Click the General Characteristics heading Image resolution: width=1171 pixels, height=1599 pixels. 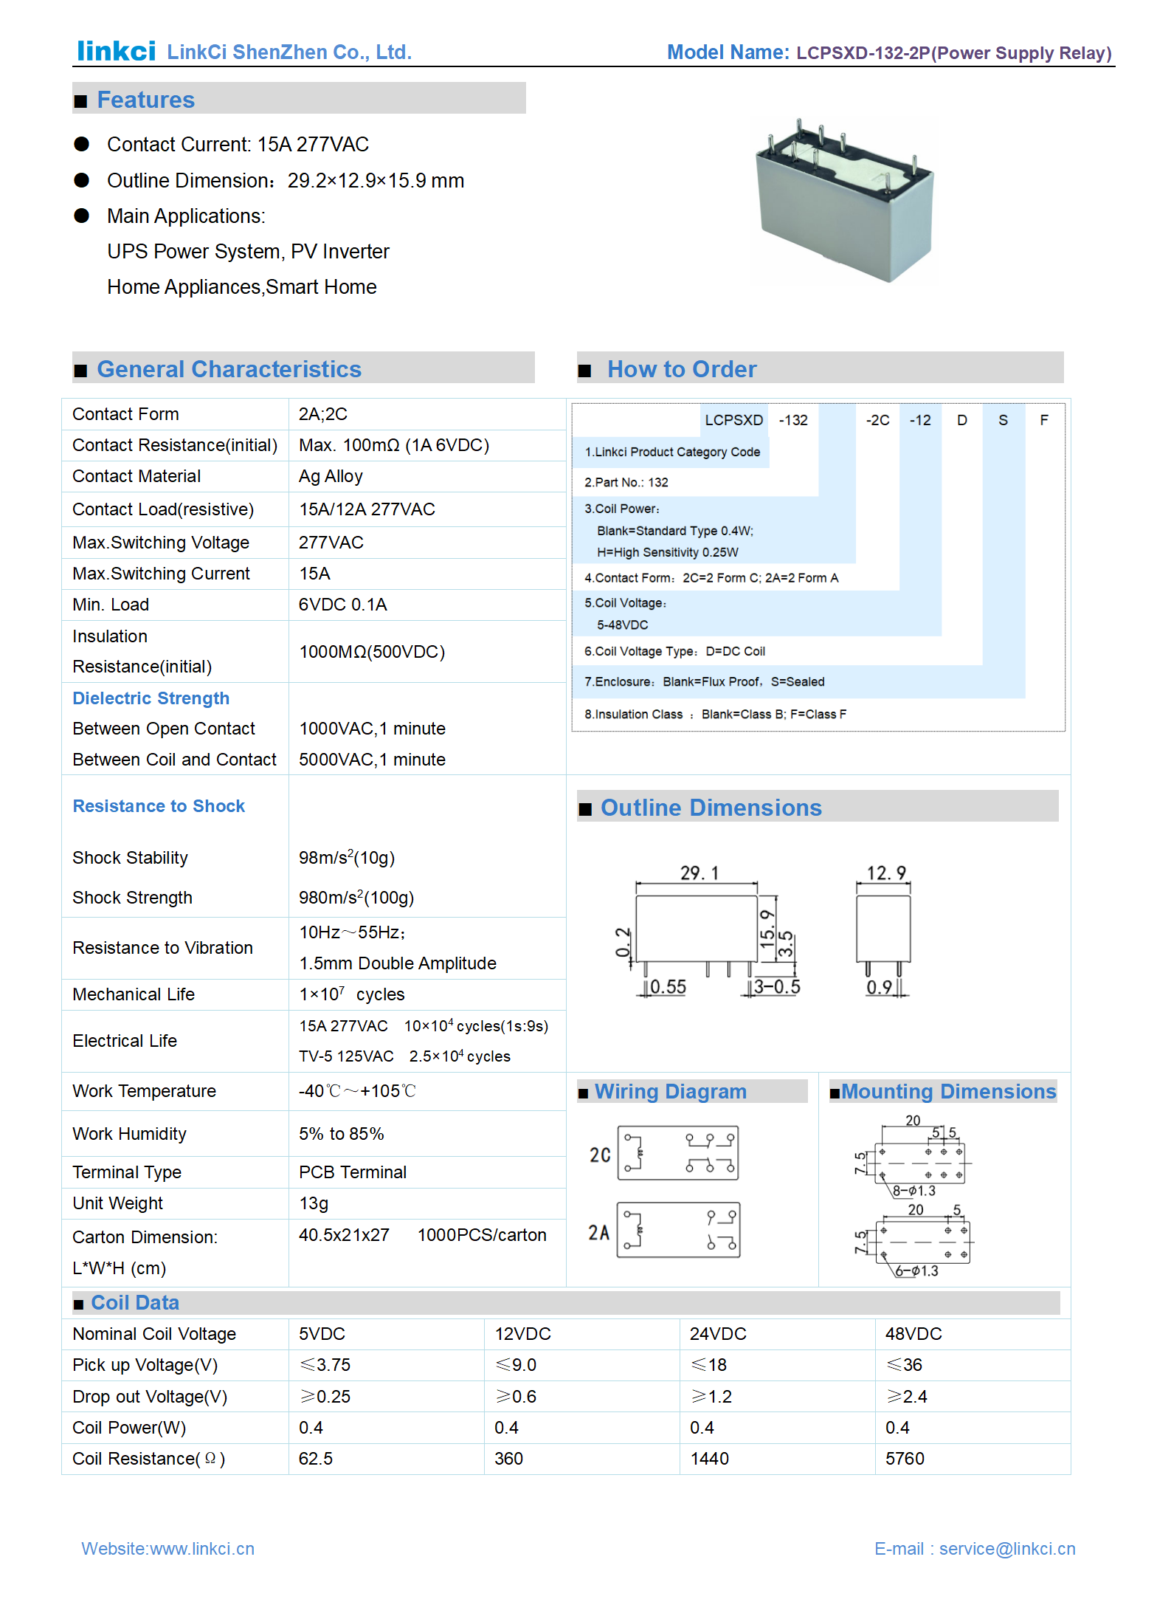tap(229, 369)
